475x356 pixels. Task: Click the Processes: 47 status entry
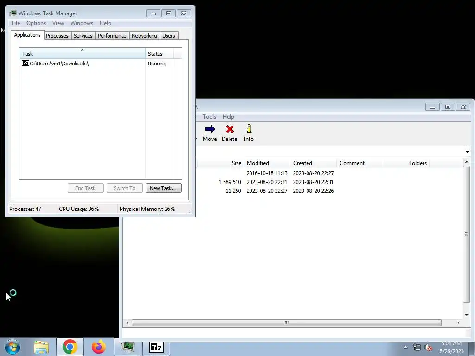pos(25,209)
